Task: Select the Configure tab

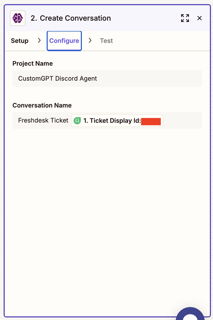Action: click(64, 41)
